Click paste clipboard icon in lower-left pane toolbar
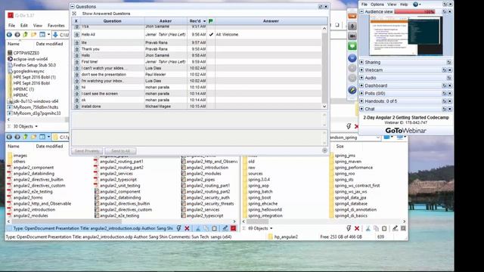The width and height of the screenshot is (484, 272). pyautogui.click(x=214, y=228)
